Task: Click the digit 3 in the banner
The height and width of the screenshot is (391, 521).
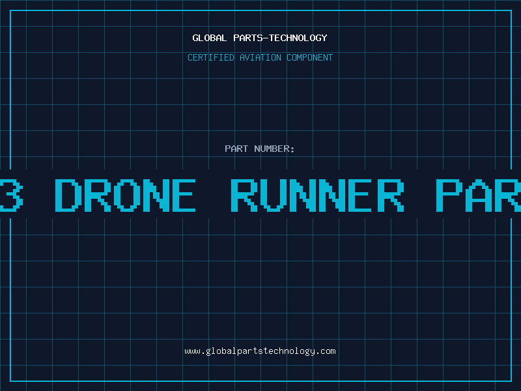Action: point(10,195)
